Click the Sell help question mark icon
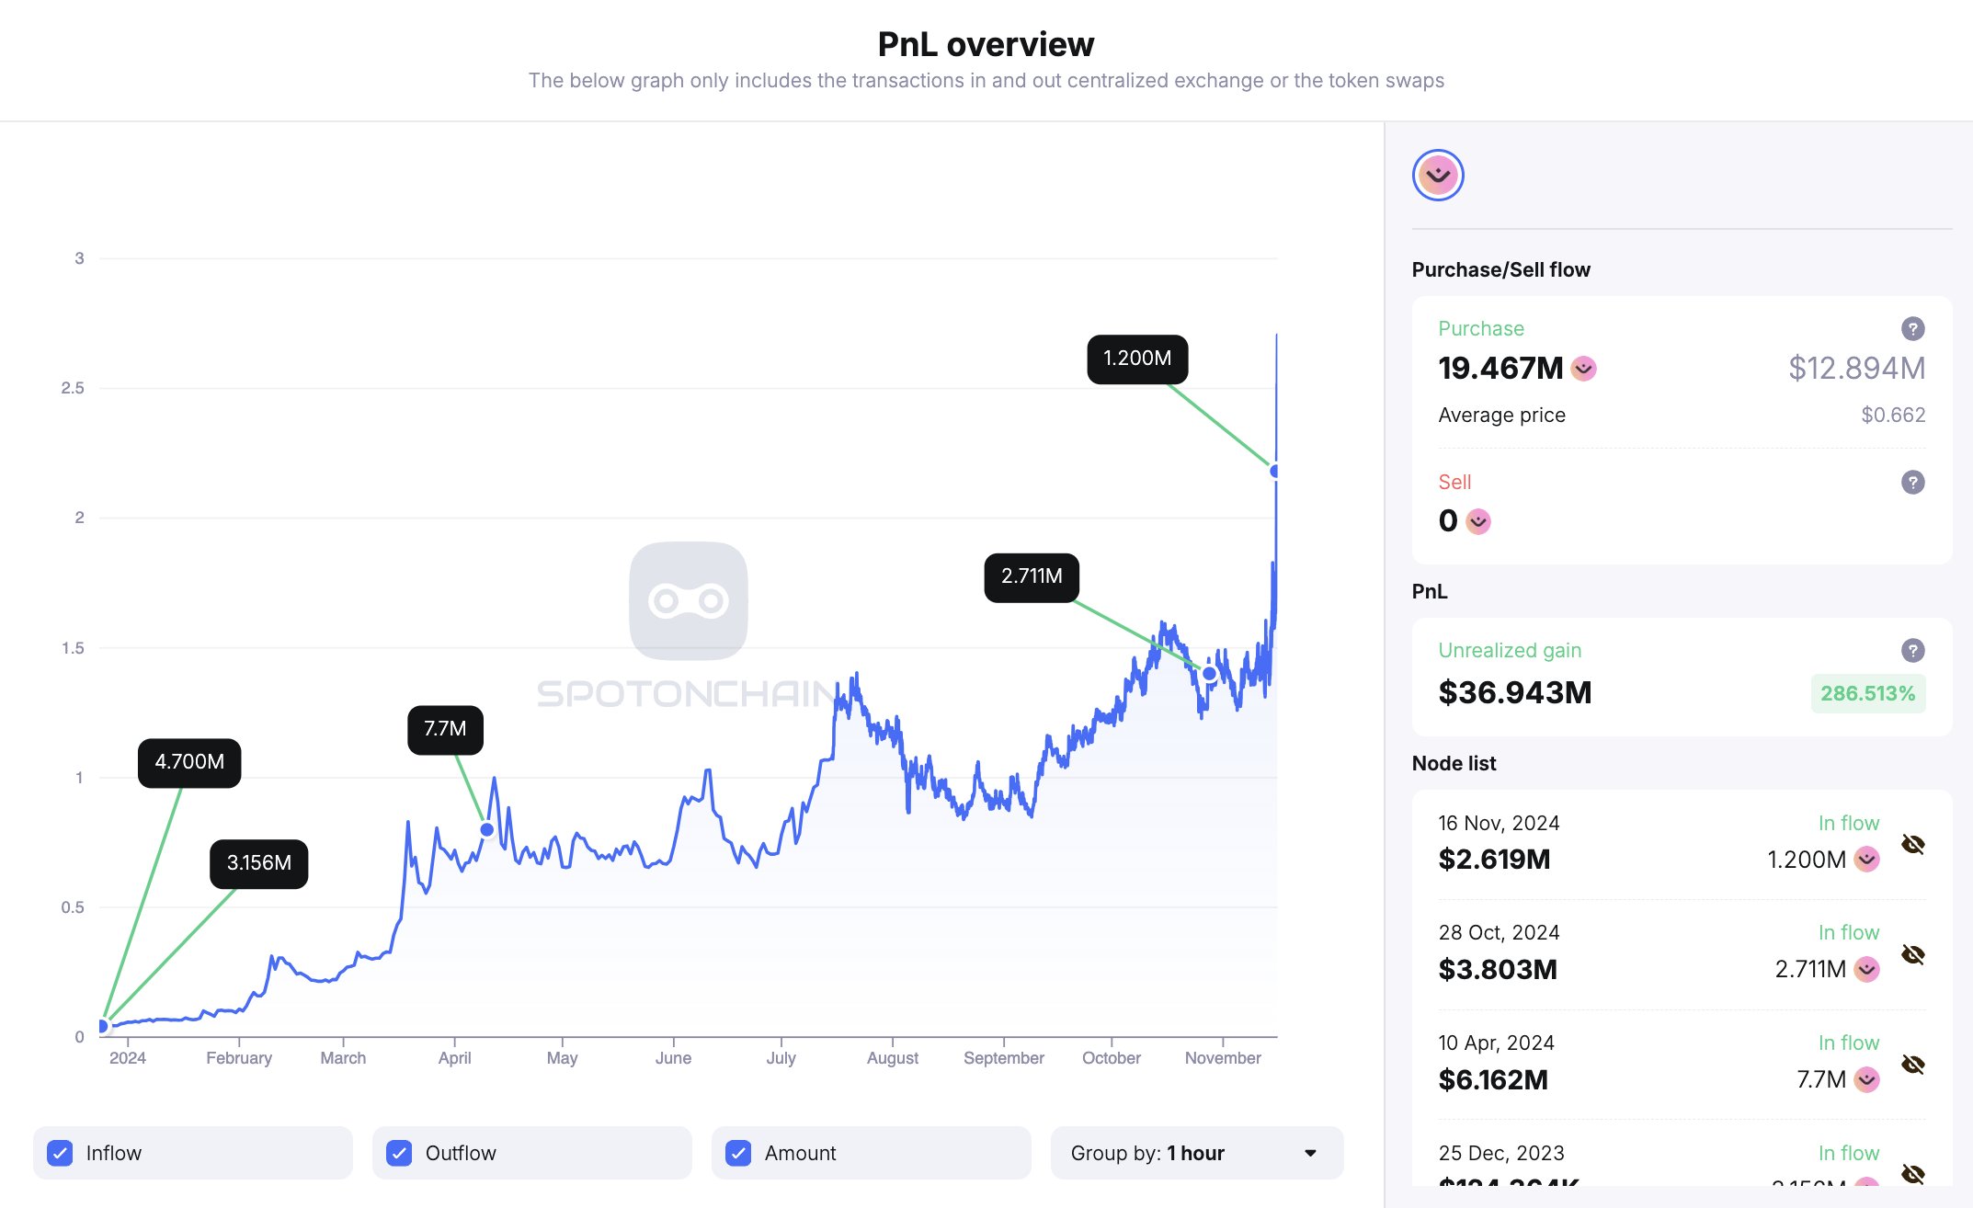The width and height of the screenshot is (1973, 1208). (1912, 482)
